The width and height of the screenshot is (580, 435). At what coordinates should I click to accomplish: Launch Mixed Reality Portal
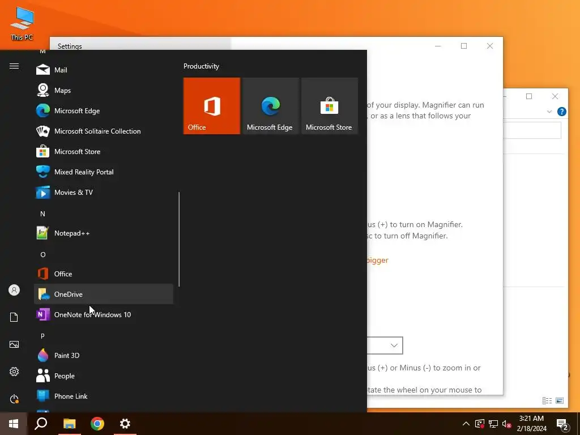tap(104, 172)
